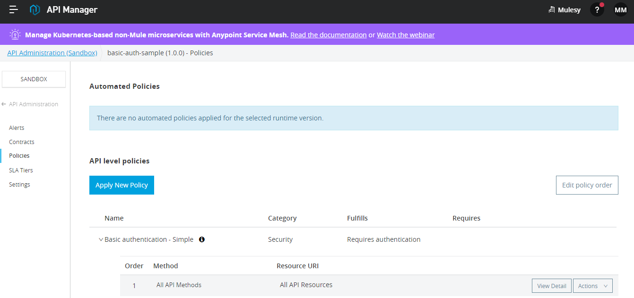Click the Name column header

click(114, 218)
